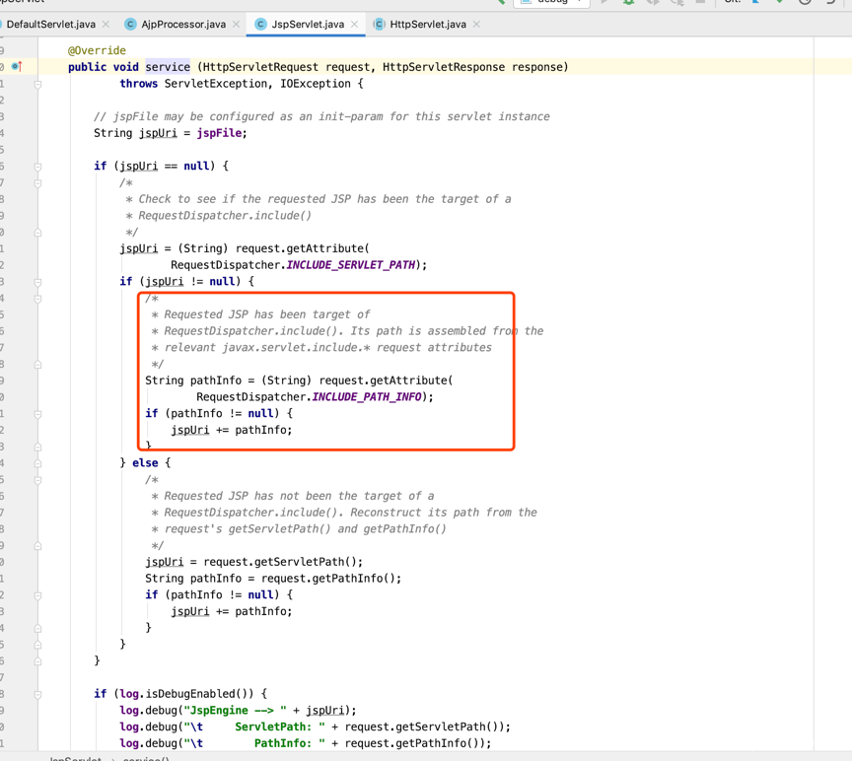Click 'getServletPath()' in the jspUri assignment
Viewport: 852px width, 761px height.
coord(306,562)
